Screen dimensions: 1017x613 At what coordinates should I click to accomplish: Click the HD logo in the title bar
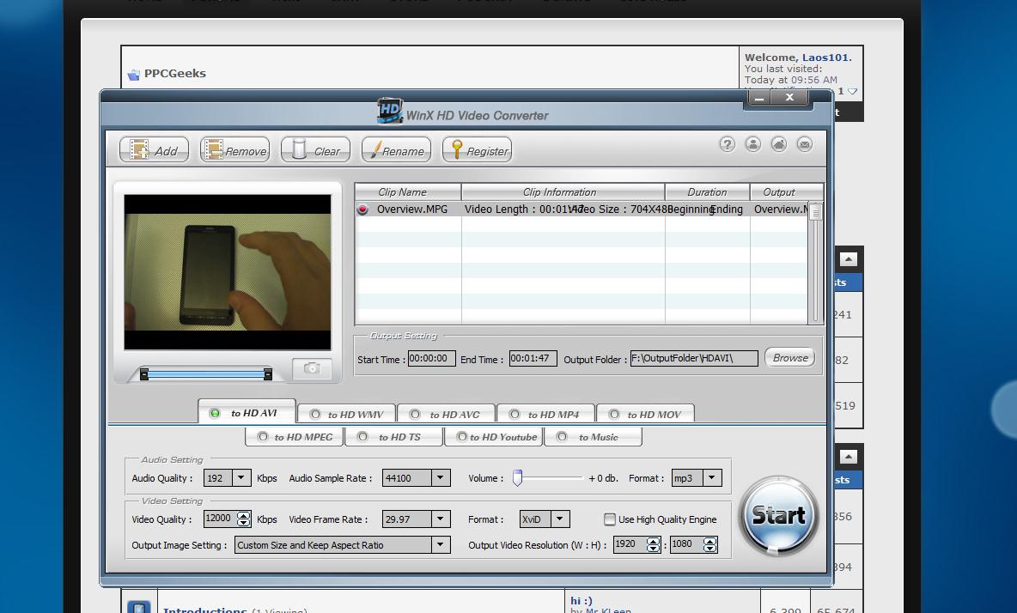(390, 111)
